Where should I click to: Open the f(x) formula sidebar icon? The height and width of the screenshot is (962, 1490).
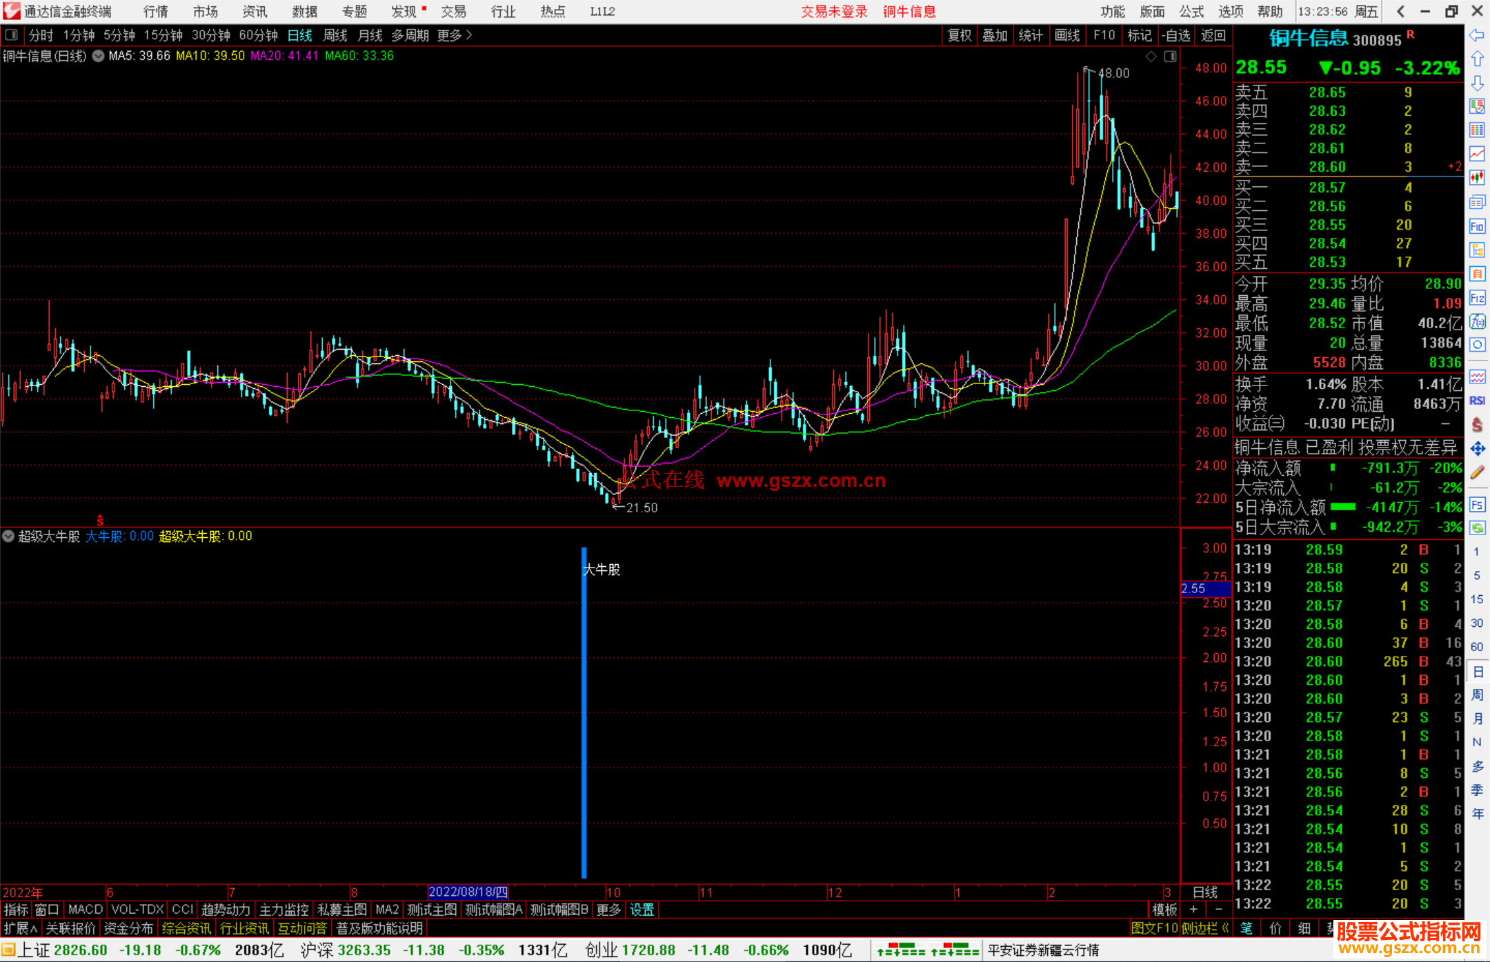(x=1477, y=321)
